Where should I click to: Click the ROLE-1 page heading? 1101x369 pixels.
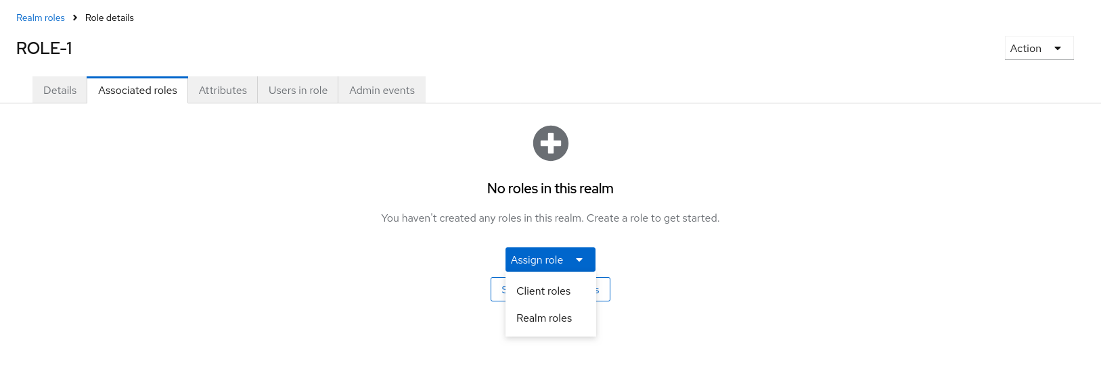point(44,49)
